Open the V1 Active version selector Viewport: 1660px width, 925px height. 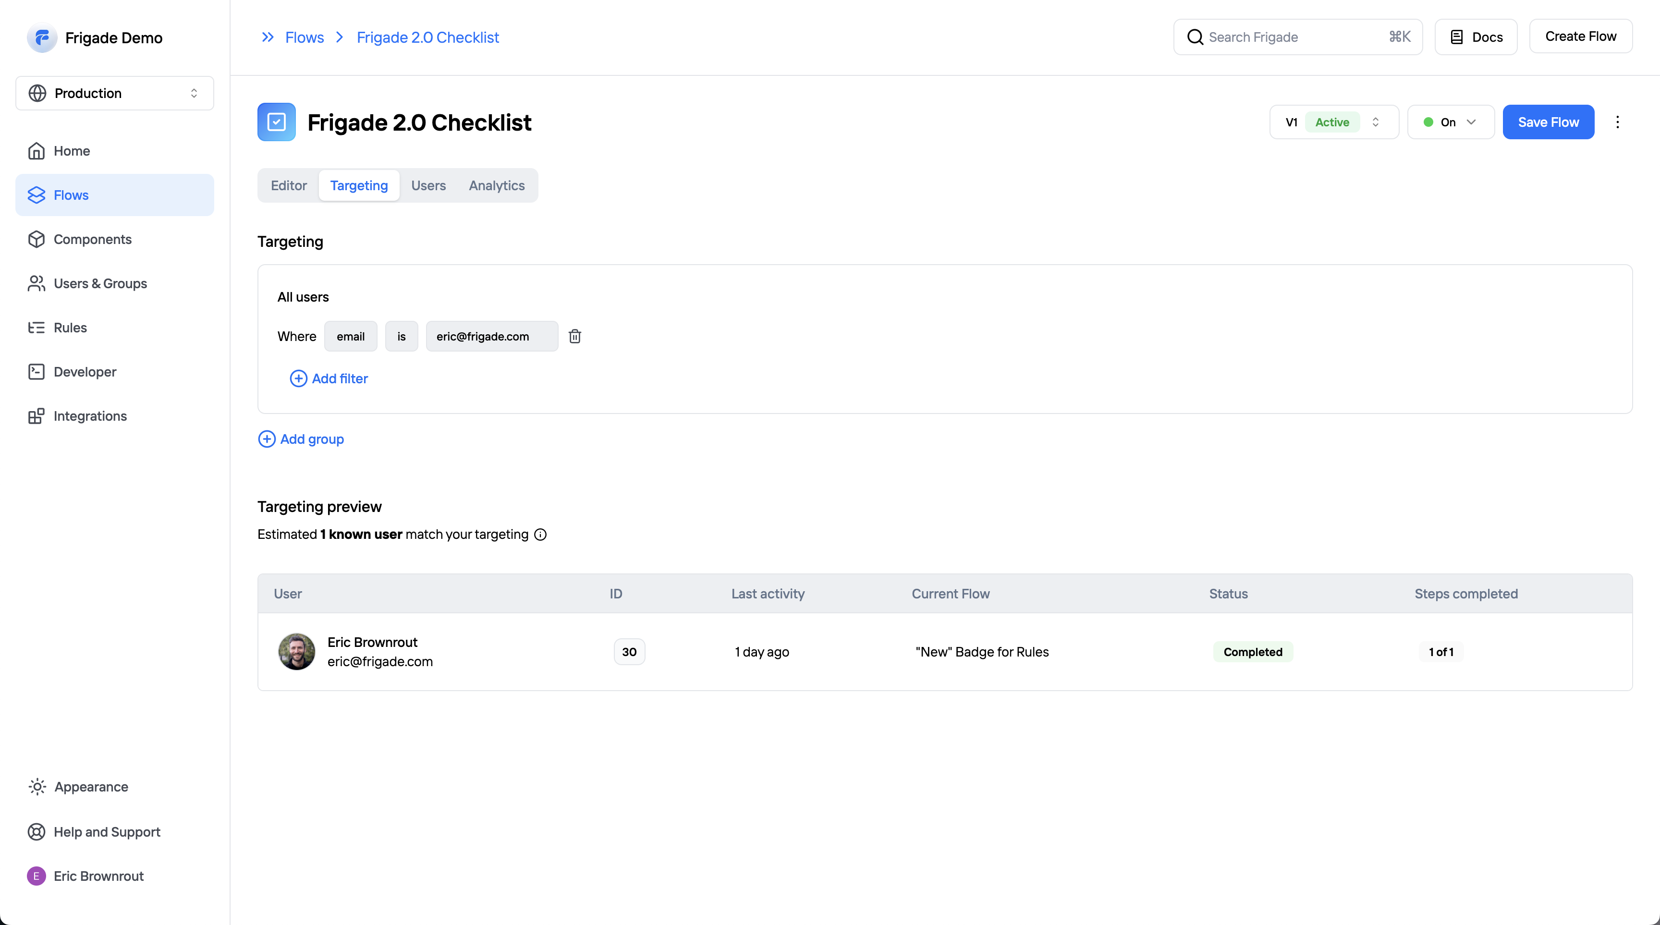[x=1333, y=122]
